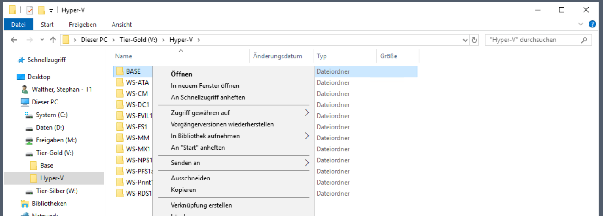Click the New Folder quick access icon
This screenshot has height=216, width=603.
41,10
